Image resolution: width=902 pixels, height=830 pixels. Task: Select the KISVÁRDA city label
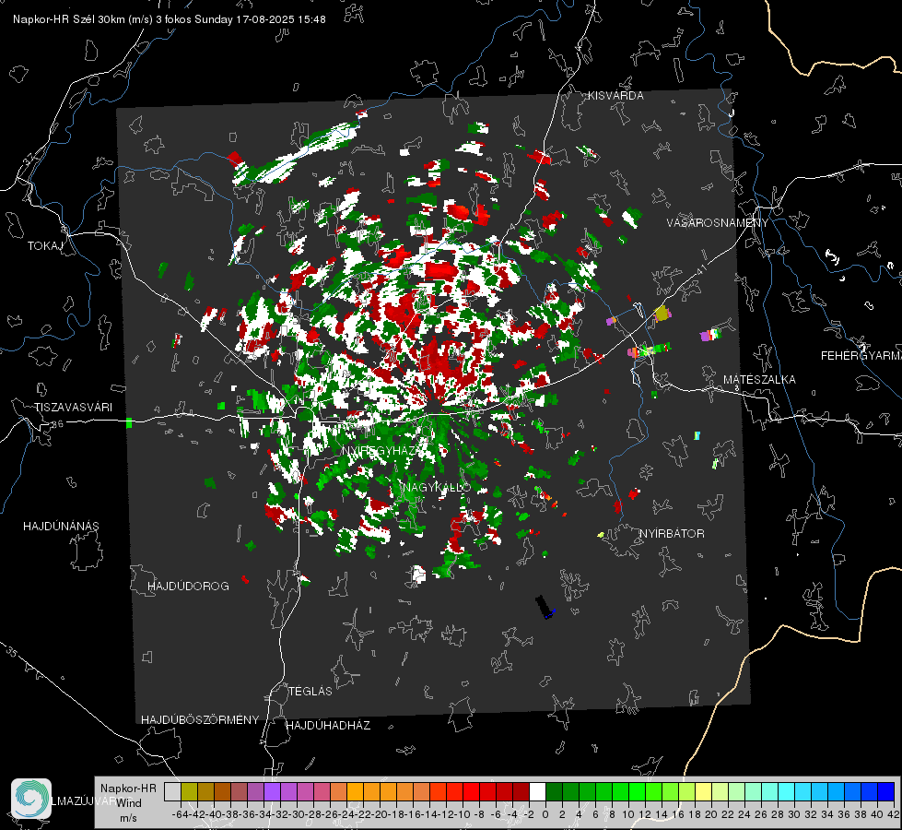click(615, 96)
